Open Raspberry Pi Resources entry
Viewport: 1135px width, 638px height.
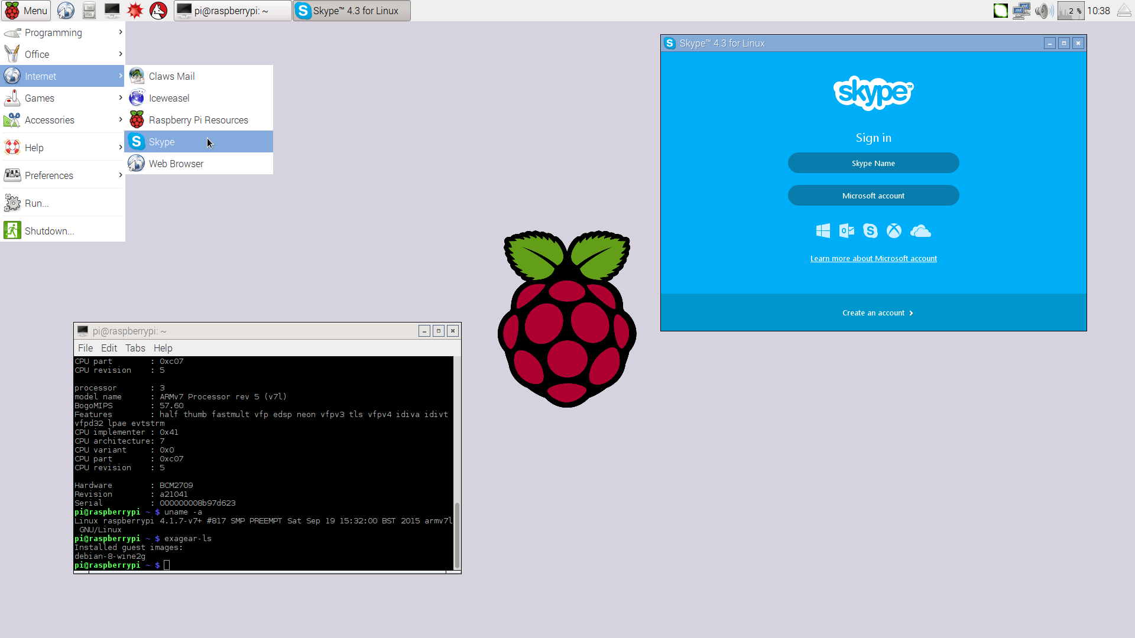[199, 120]
